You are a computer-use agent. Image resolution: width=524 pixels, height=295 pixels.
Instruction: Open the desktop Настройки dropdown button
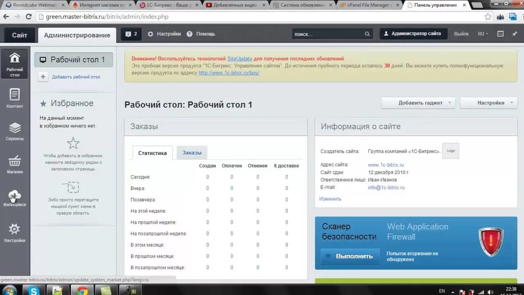(x=488, y=103)
